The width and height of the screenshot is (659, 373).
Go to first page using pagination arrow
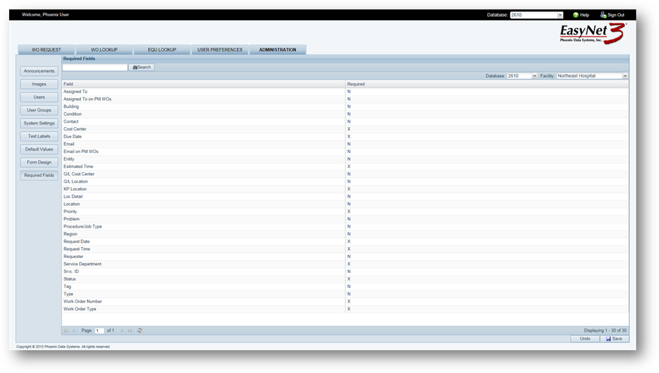(66, 330)
